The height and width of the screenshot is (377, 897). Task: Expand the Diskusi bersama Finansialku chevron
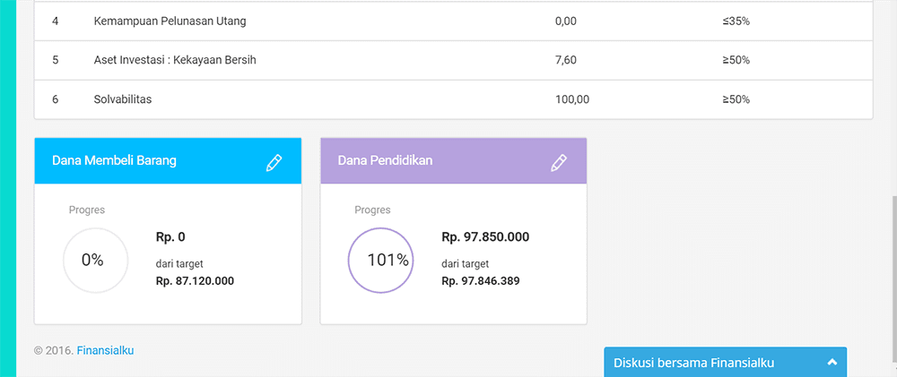point(832,363)
